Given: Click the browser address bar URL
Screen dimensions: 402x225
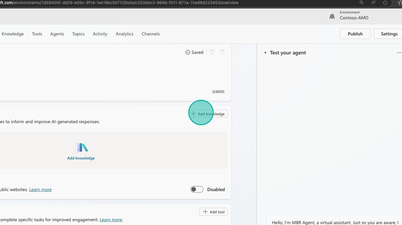Looking at the screenshot, I should (x=118, y=3).
